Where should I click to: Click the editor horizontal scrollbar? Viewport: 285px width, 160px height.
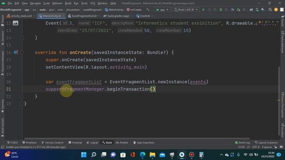(x=137, y=139)
